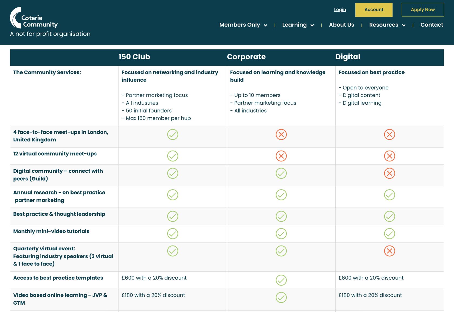Click the 150 Club checkmark for Digital community
This screenshot has height=312, width=454.
pos(173,173)
